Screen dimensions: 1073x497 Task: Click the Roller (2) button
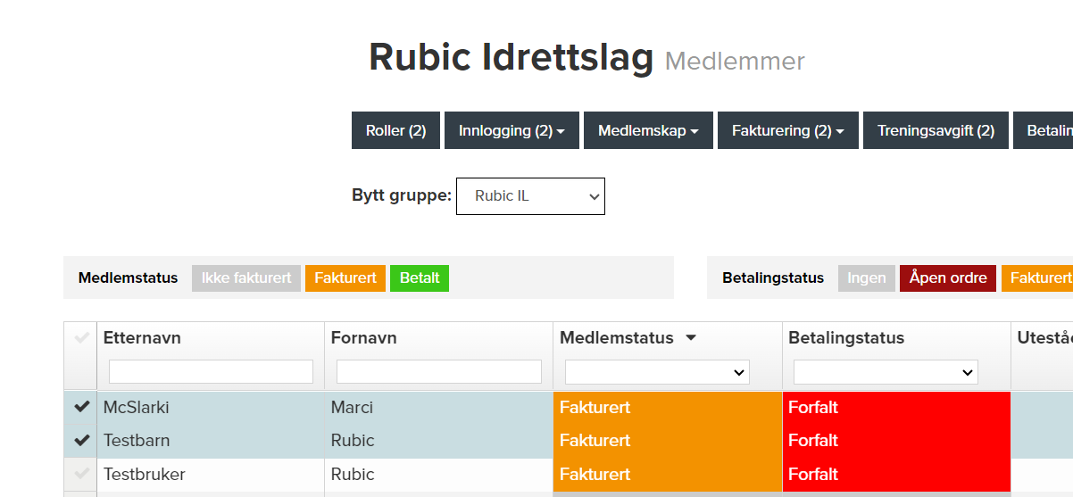tap(395, 130)
